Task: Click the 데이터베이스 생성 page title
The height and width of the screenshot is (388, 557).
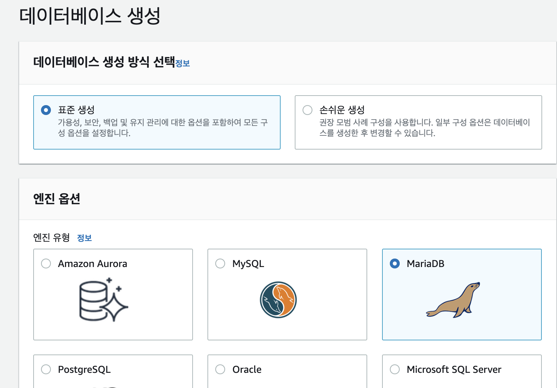Action: coord(90,16)
